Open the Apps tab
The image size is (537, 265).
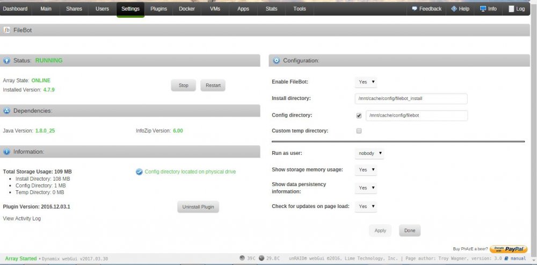243,9
